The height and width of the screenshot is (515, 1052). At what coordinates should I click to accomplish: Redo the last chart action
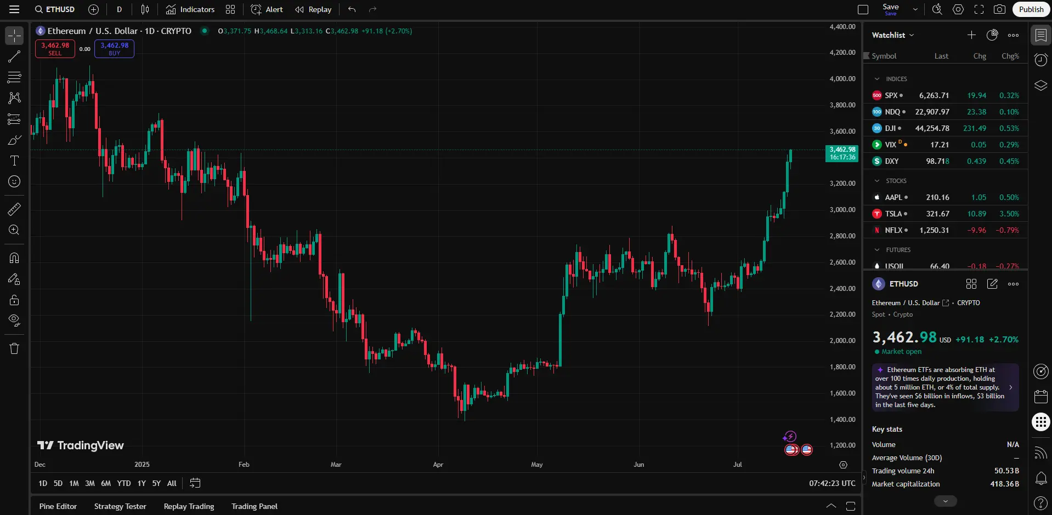(x=372, y=9)
